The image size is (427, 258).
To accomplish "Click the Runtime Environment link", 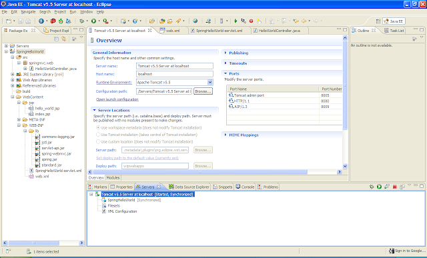I will tap(114, 82).
